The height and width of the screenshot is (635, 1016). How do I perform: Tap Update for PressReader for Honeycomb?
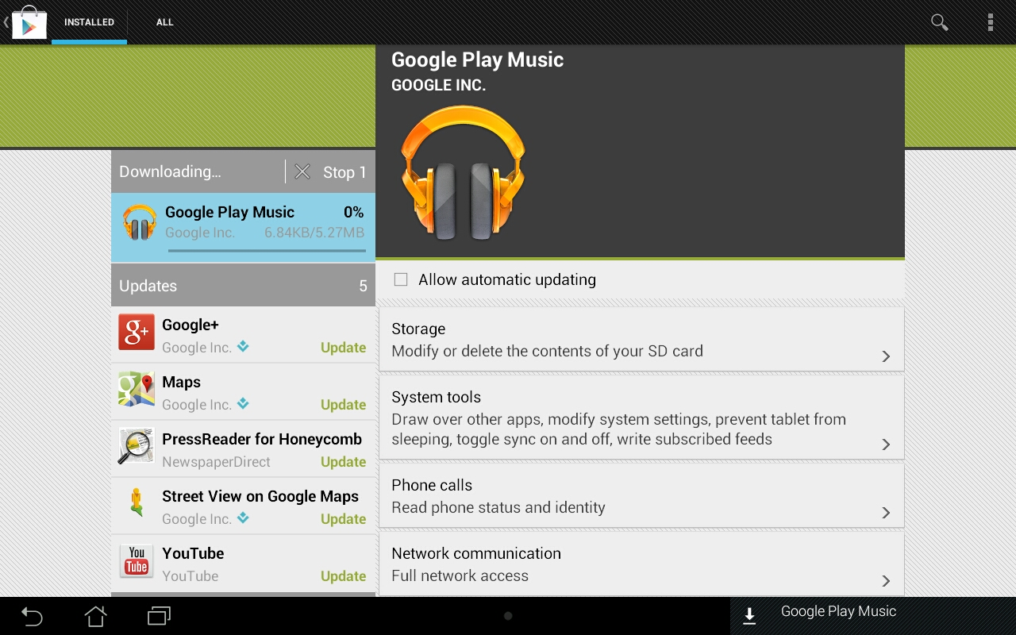(343, 461)
